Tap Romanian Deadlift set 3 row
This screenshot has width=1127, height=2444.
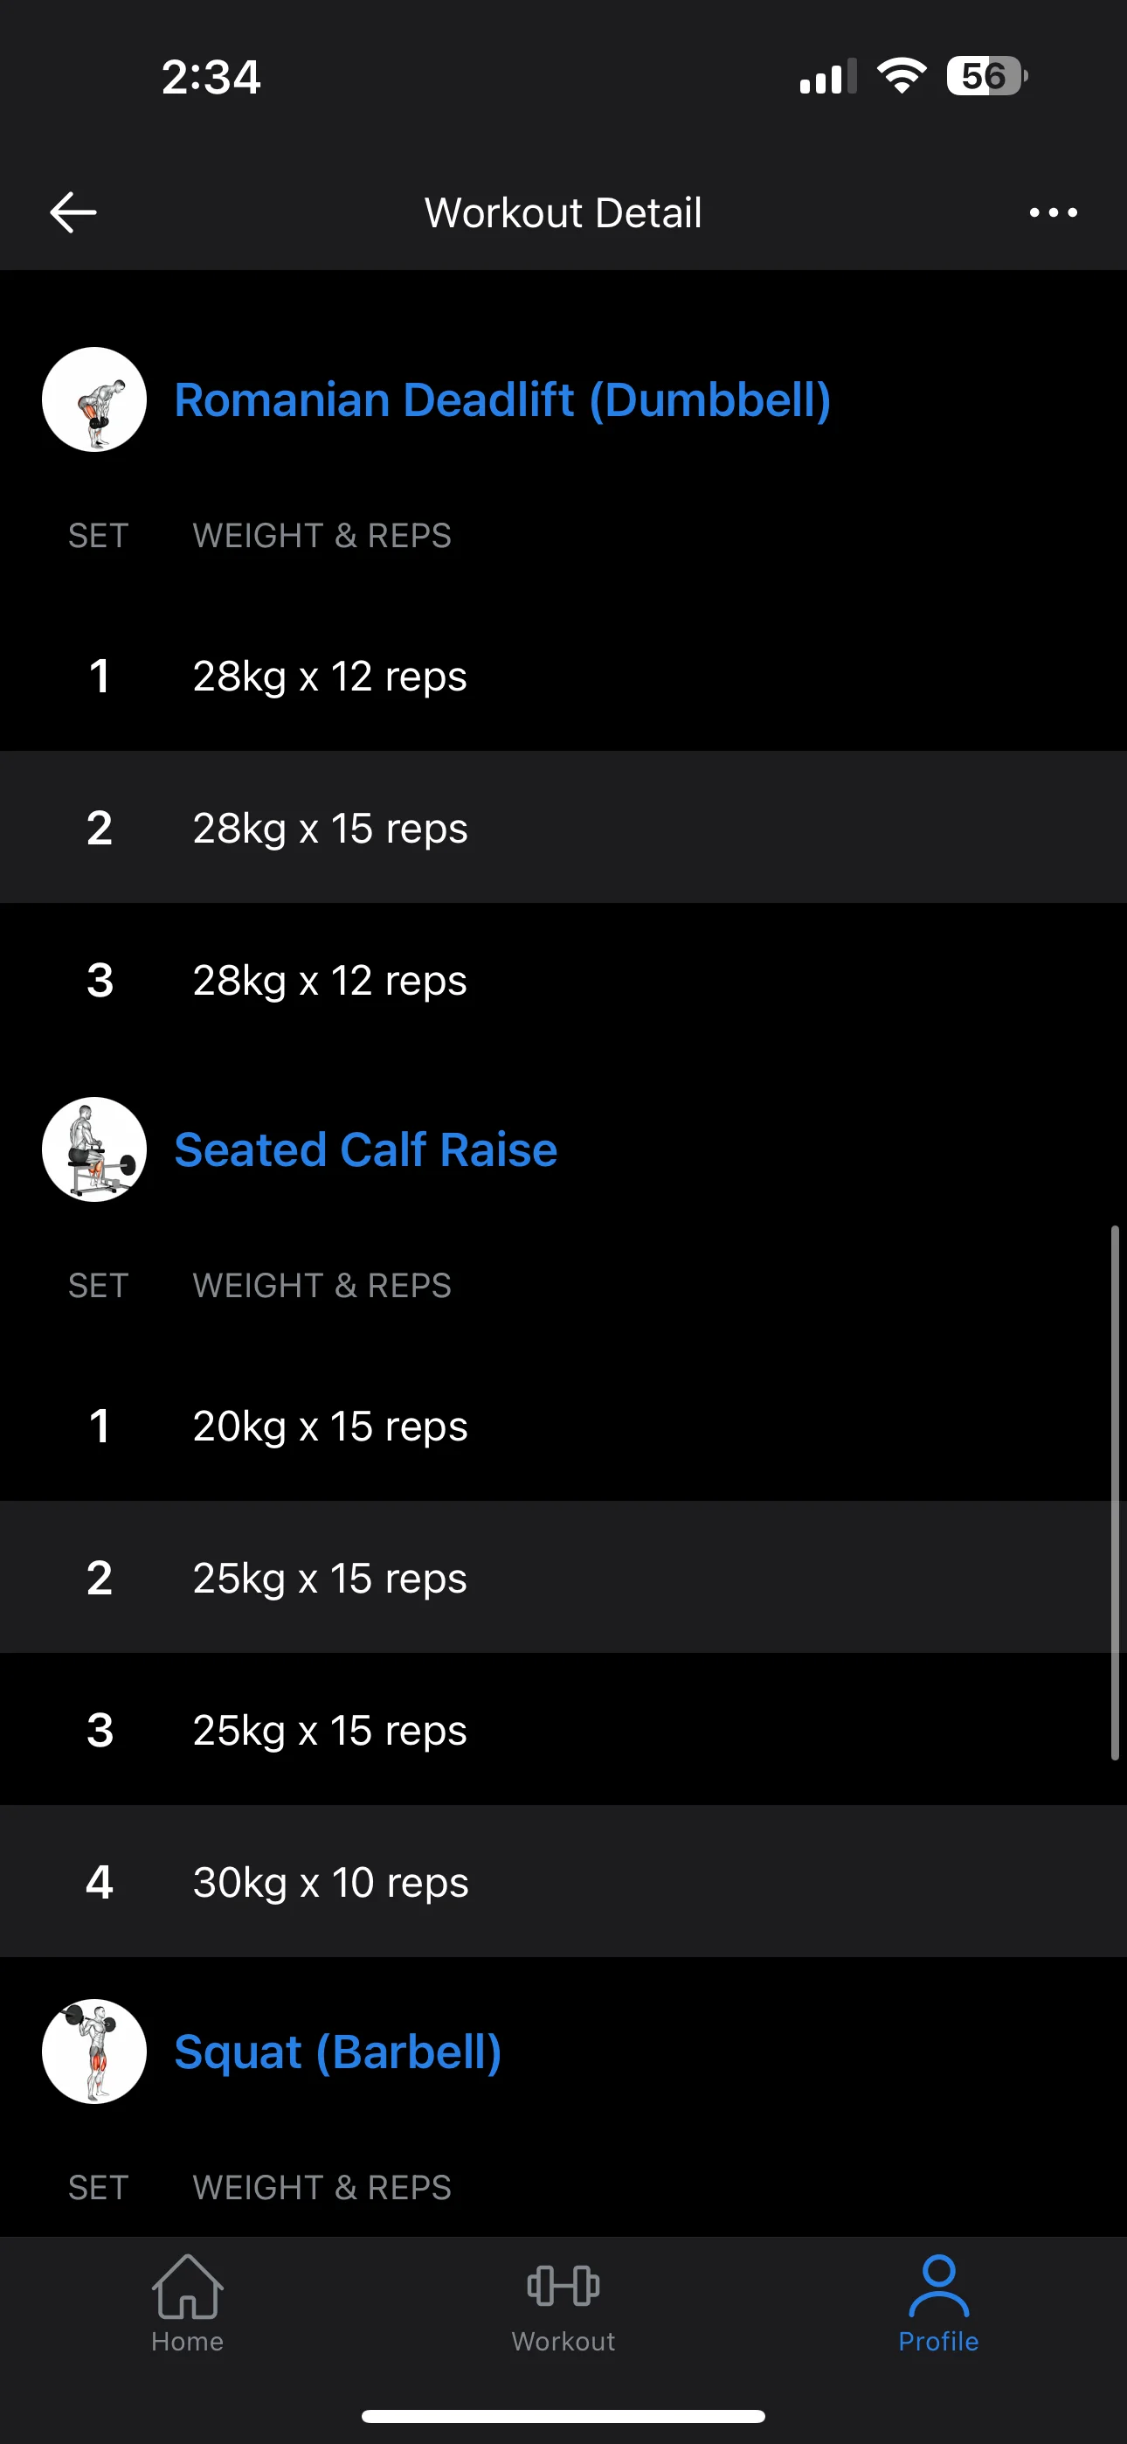(x=563, y=979)
